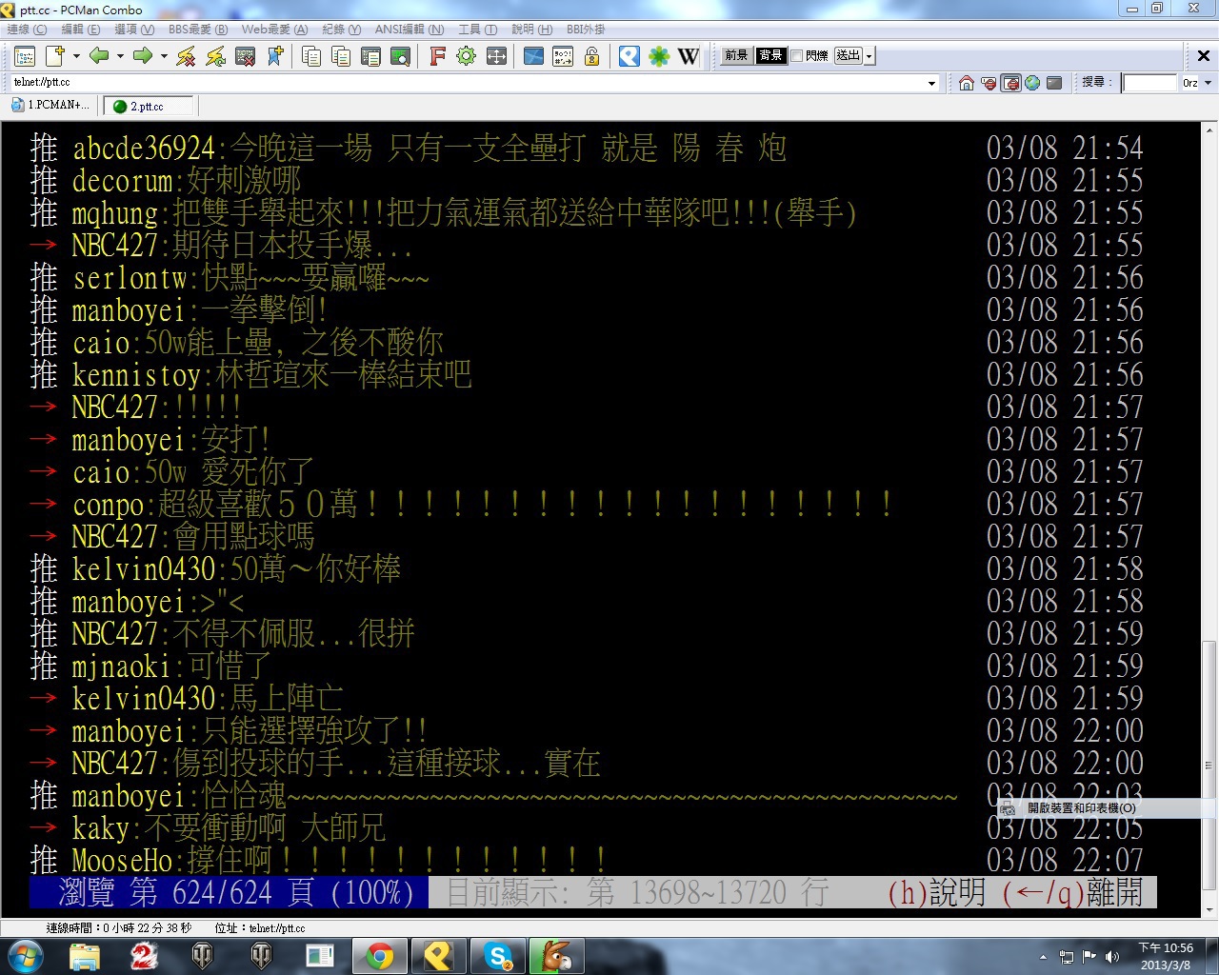Open the 編輯 (E) menu
Screen dimensions: 1219x975
coord(81,30)
